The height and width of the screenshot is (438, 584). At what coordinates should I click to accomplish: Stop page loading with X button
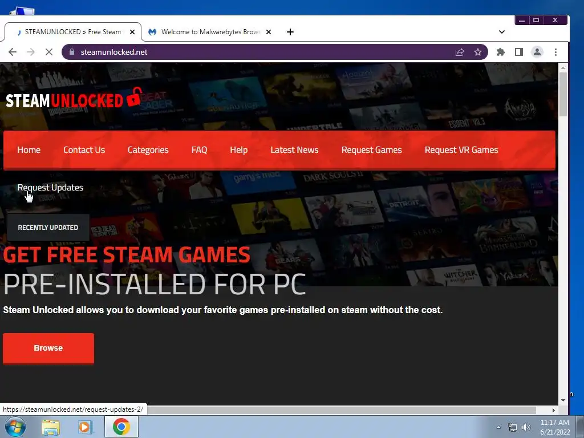point(49,52)
